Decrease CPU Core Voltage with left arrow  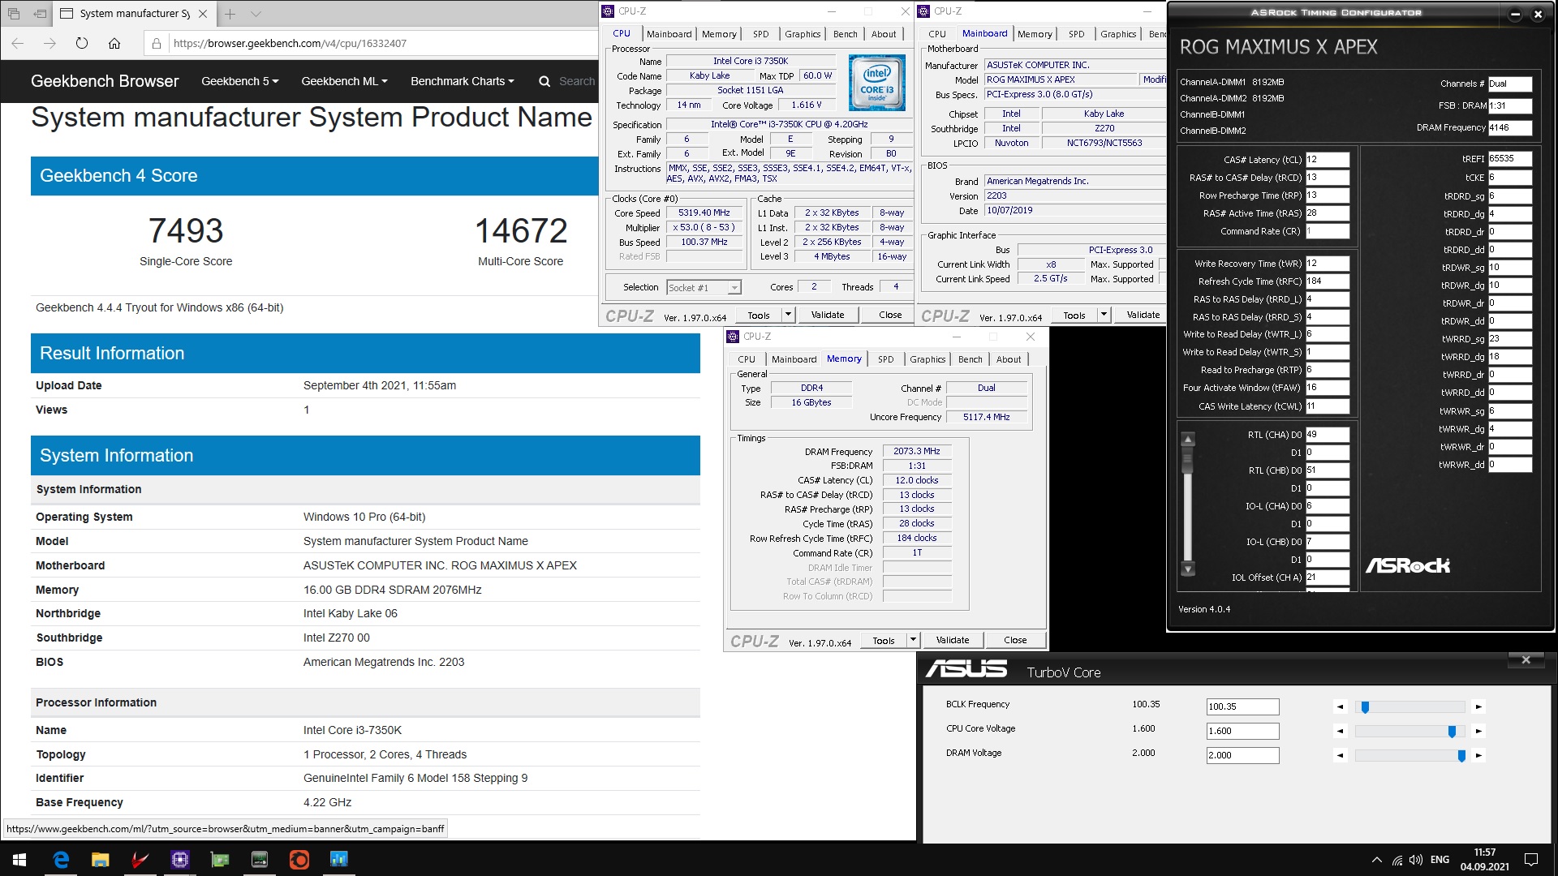click(x=1341, y=731)
